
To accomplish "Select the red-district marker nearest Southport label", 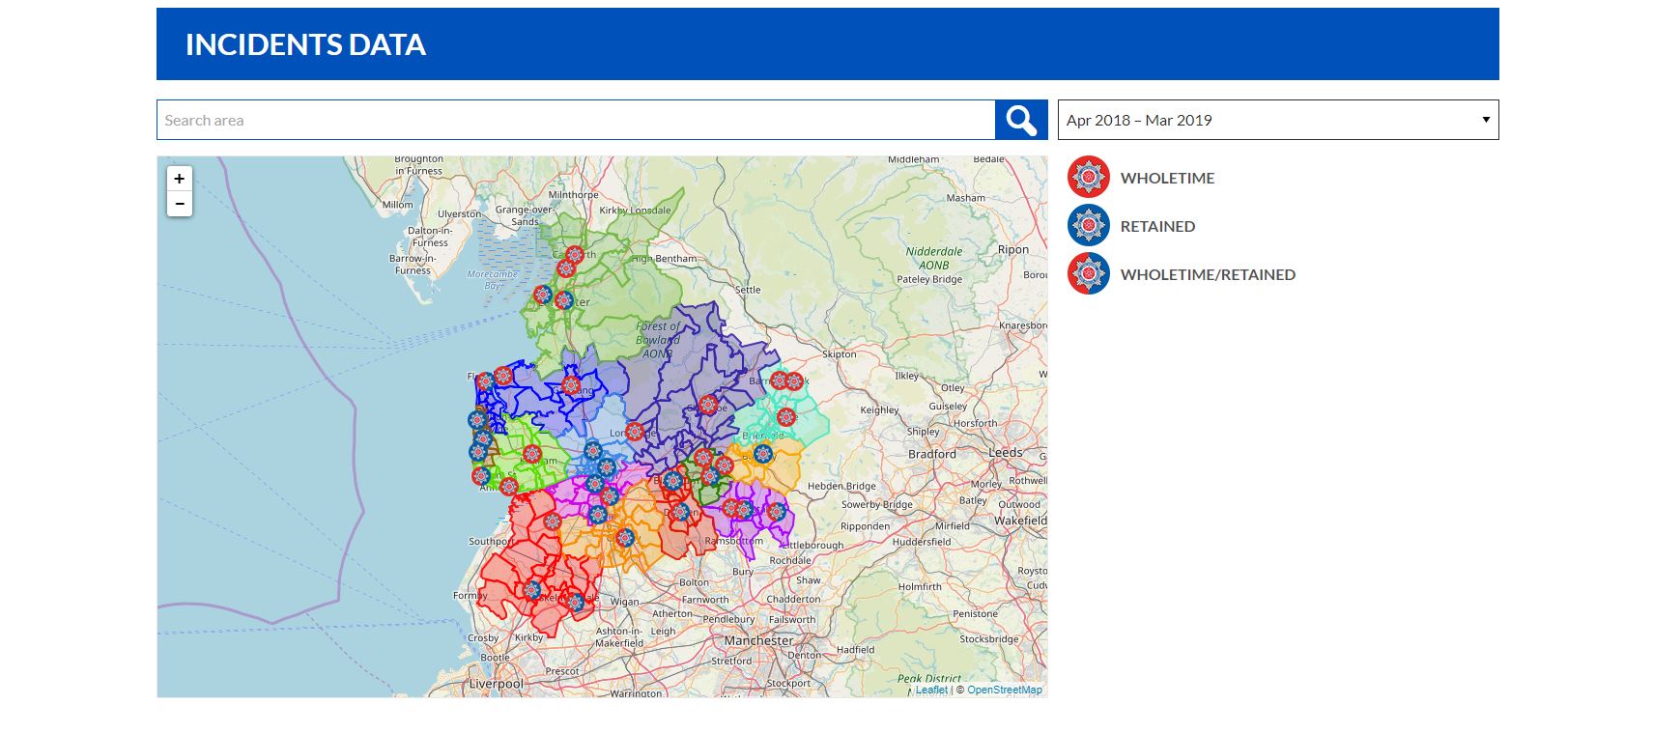I will pyautogui.click(x=552, y=522).
